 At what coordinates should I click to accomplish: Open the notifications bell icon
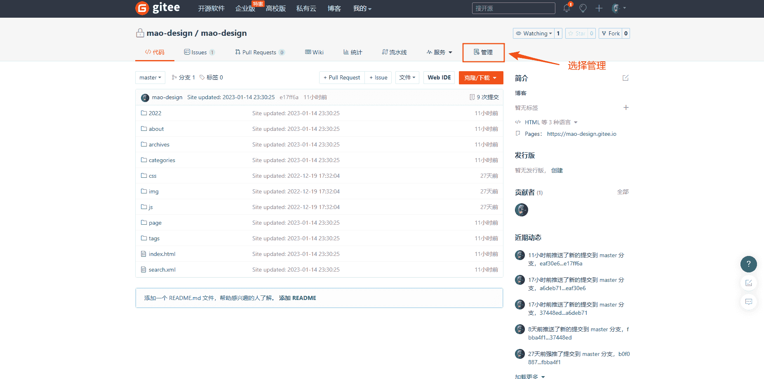pos(567,8)
